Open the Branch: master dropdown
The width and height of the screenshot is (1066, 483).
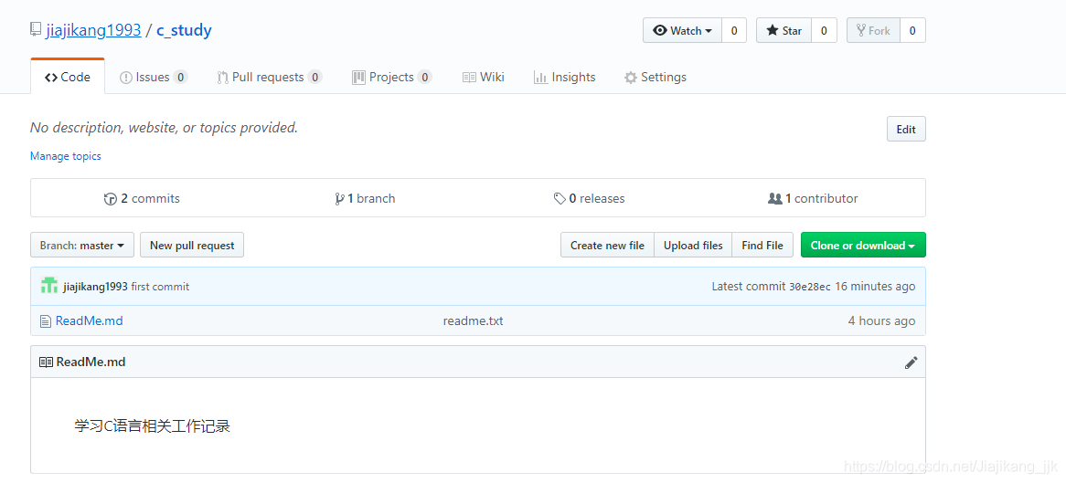click(81, 246)
